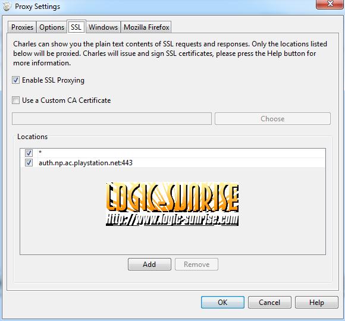Uncheck the auth.np.ac.playstation.net:443 location checkbox
Screen dimensions: 345x321
click(29, 163)
